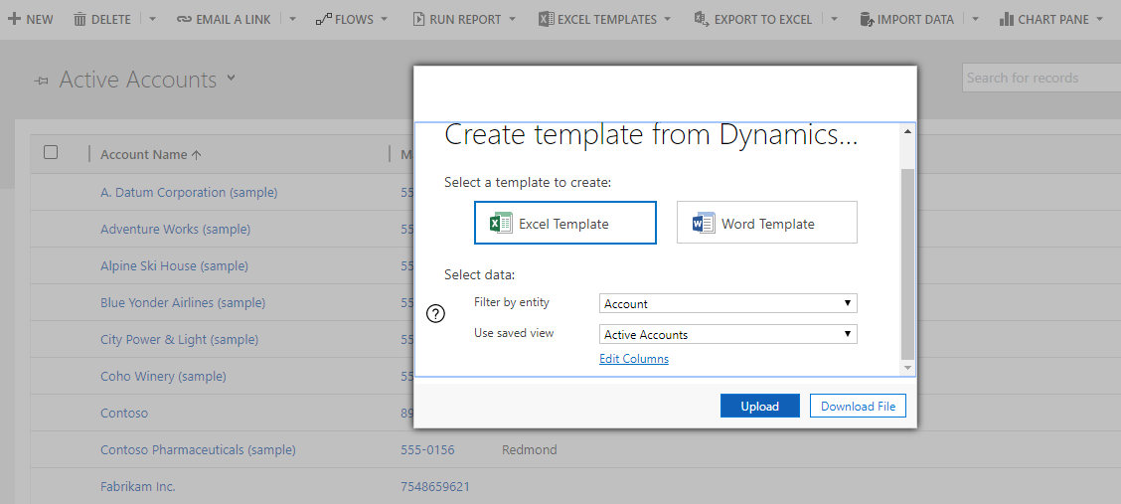Screen dimensions: 1121x504
Task: Expand the dropdown arrow next to EXPORT TO EXCEL
Action: [835, 19]
